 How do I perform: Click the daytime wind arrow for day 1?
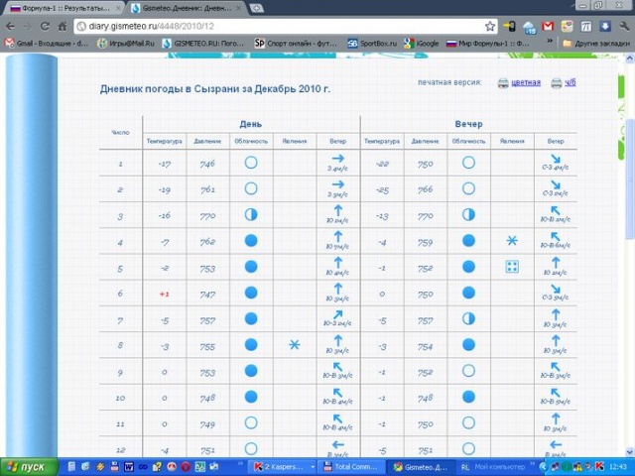[337, 159]
